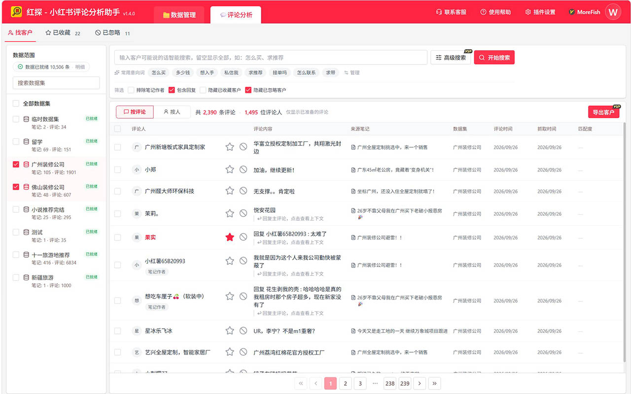
Task: Expand 明细 in data ready status
Action: point(80,67)
